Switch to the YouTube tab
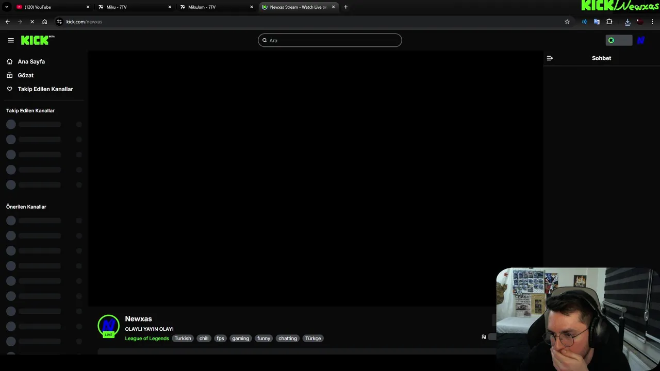This screenshot has height=371, width=660. click(x=52, y=7)
